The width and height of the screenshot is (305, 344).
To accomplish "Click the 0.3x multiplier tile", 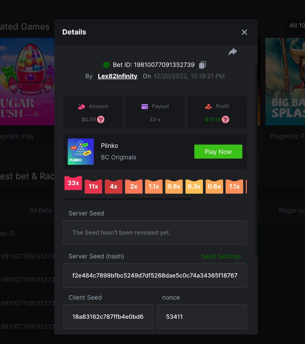I will (194, 187).
